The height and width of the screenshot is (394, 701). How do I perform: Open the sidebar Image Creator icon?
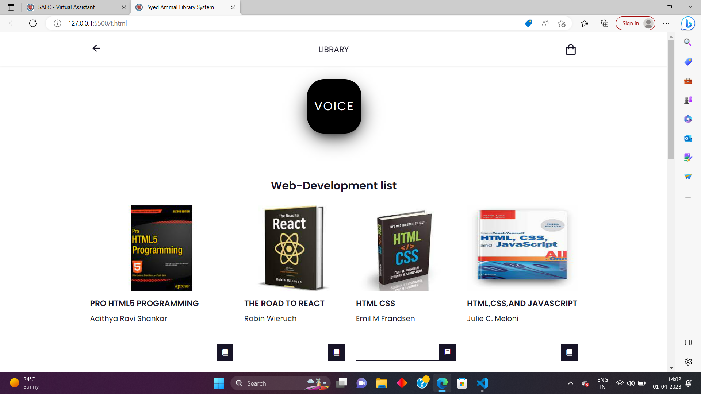(688, 157)
